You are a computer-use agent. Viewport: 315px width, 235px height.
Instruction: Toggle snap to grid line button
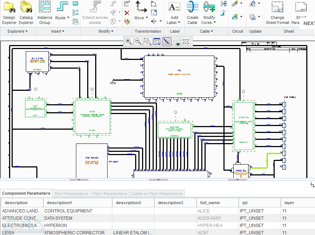coord(166,42)
